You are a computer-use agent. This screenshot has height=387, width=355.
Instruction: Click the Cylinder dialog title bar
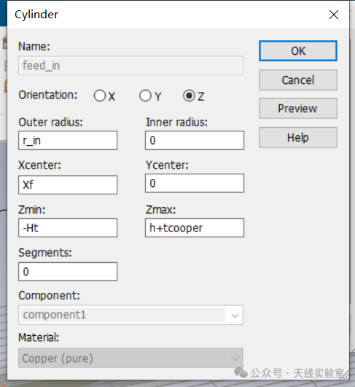pos(168,15)
